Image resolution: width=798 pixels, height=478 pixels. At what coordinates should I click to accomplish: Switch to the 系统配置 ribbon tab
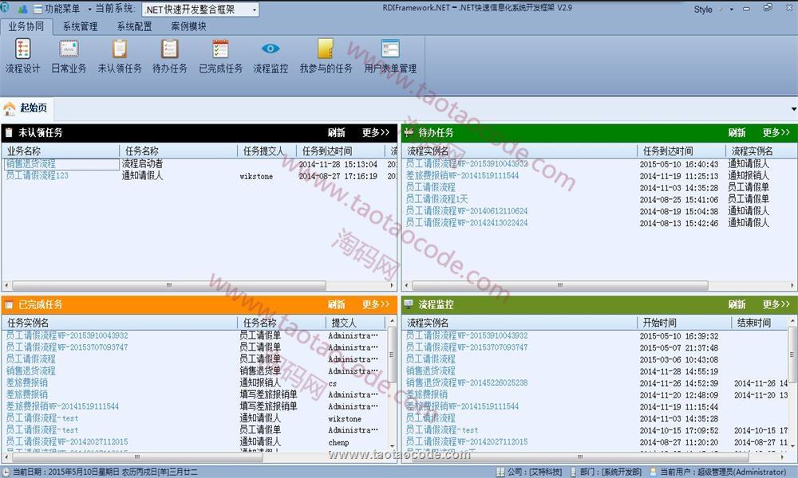[134, 26]
